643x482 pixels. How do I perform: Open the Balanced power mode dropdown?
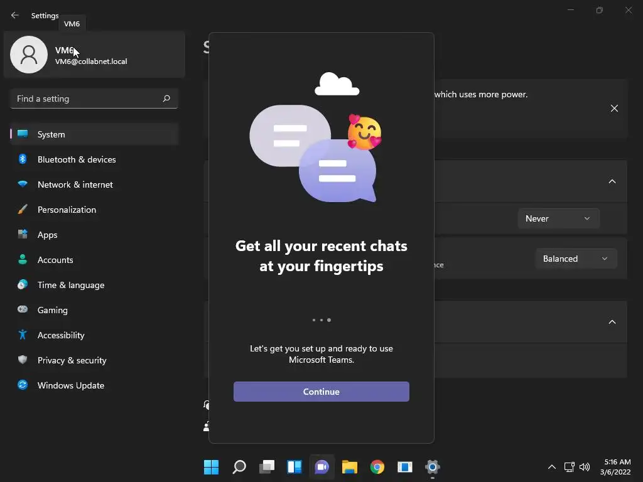[576, 259]
